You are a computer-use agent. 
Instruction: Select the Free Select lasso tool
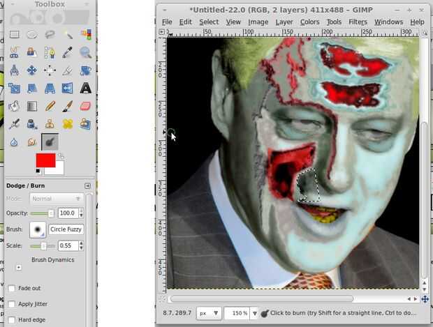[x=50, y=34]
